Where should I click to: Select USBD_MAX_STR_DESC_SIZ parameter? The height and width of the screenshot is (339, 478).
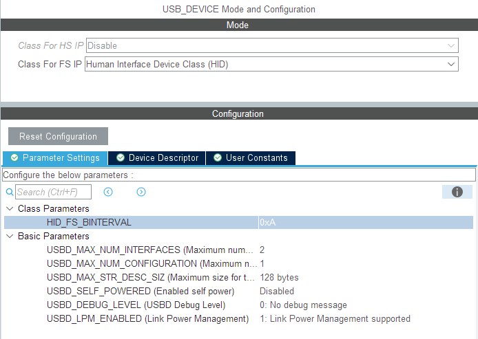(150, 278)
